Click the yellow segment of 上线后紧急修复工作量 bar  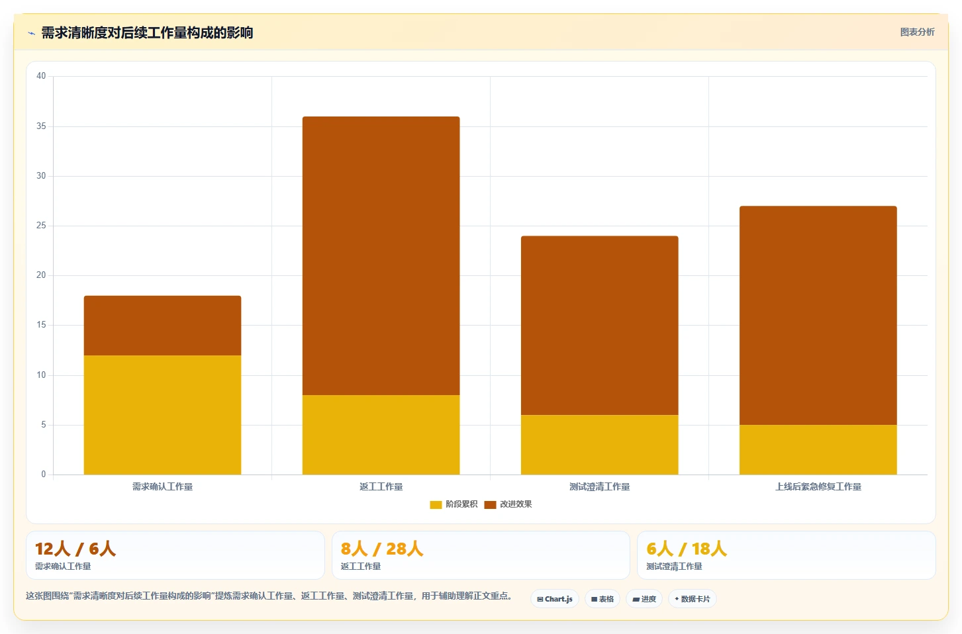point(818,450)
